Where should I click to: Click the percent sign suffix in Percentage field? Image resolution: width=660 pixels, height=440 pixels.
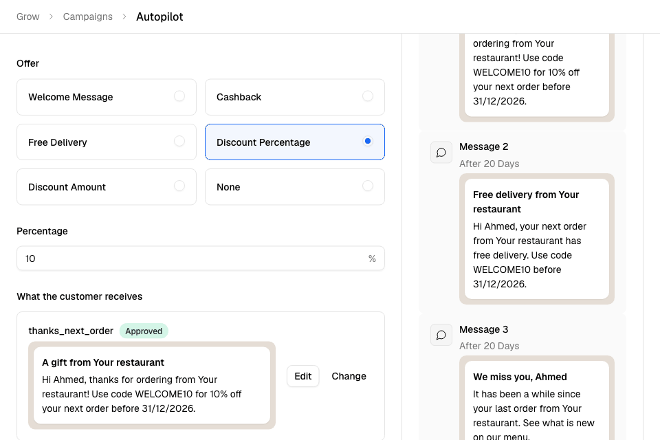coord(372,258)
